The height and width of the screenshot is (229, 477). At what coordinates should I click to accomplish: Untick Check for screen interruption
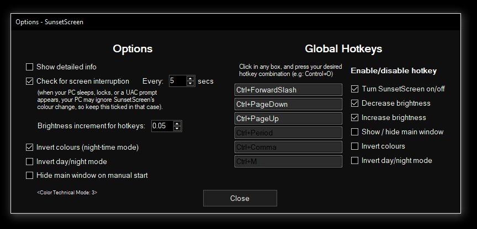click(29, 81)
